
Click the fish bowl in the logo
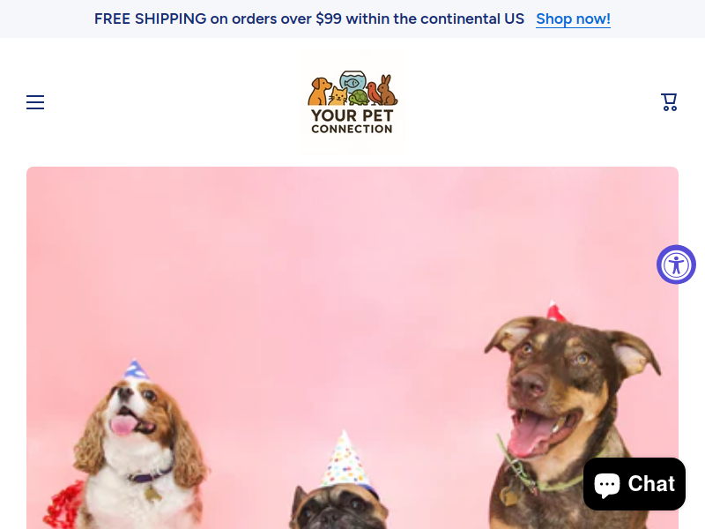pyautogui.click(x=352, y=81)
